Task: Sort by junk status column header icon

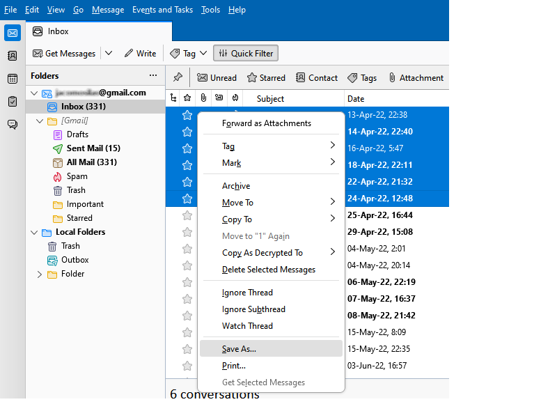Action: coord(235,98)
